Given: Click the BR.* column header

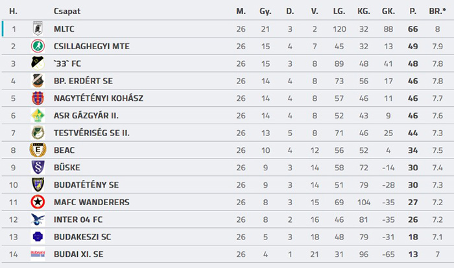Looking at the screenshot, I should point(438,11).
